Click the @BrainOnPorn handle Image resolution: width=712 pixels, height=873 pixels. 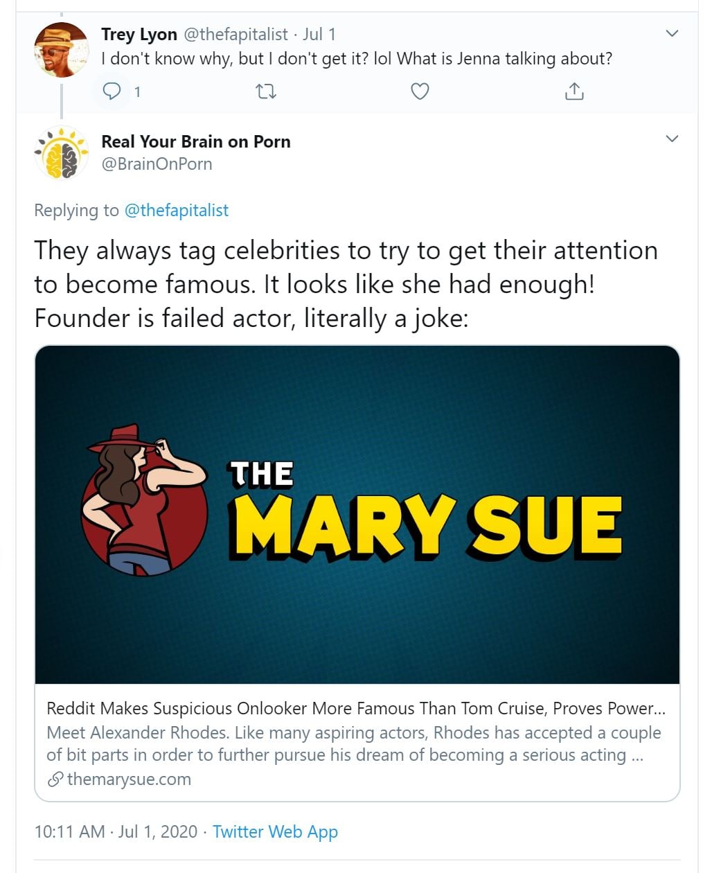pyautogui.click(x=157, y=164)
